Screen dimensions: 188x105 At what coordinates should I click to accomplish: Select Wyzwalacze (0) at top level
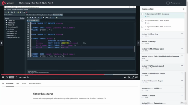[13, 27]
